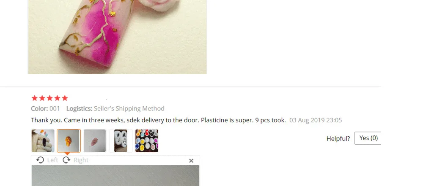Screen dimensions: 423x186
Task: Select the highlighted orange flower thumbnail
Action: click(69, 141)
